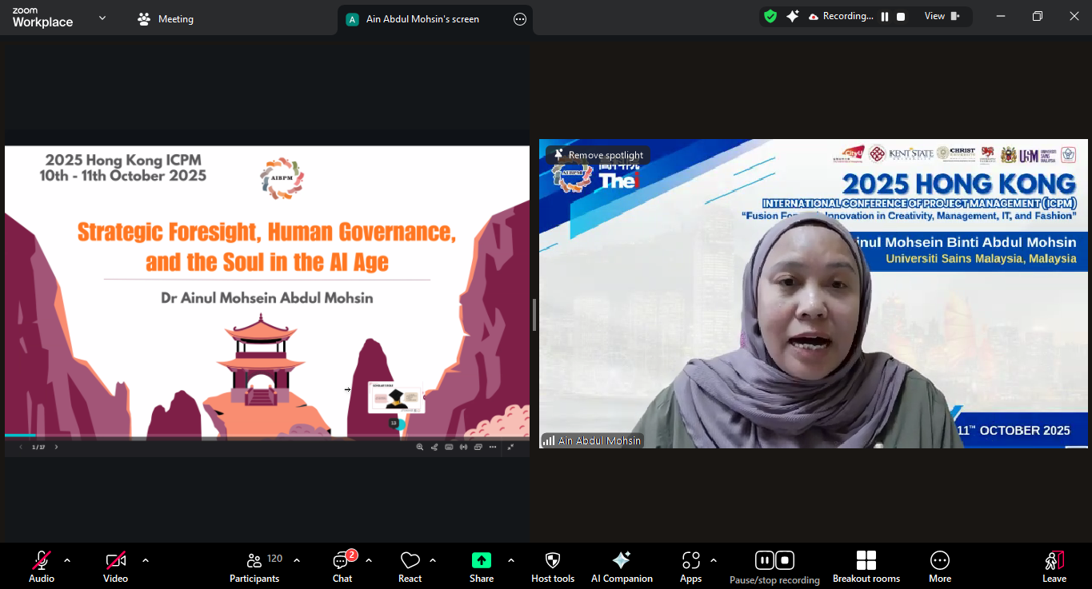Image resolution: width=1092 pixels, height=589 pixels.
Task: Open Zoom Workplace dropdown arrow
Action: coord(102,18)
